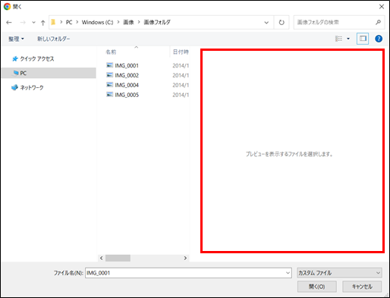The width and height of the screenshot is (390, 298).
Task: Select クイック アクセス in the navigation pane
Action: coord(37,59)
